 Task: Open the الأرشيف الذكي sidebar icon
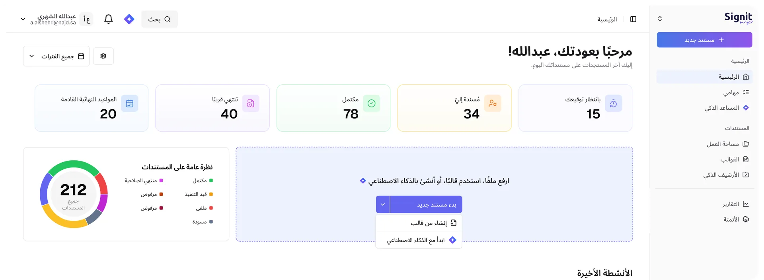point(746,175)
